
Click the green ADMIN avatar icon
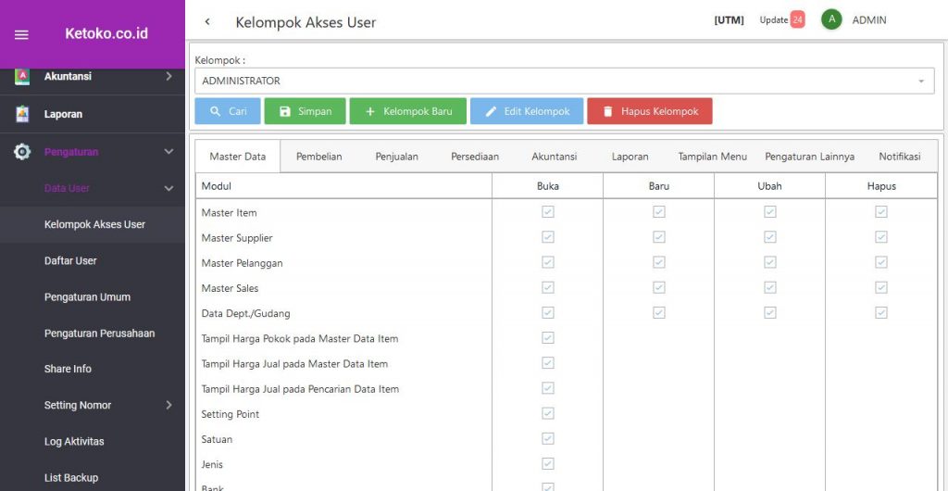tap(831, 20)
